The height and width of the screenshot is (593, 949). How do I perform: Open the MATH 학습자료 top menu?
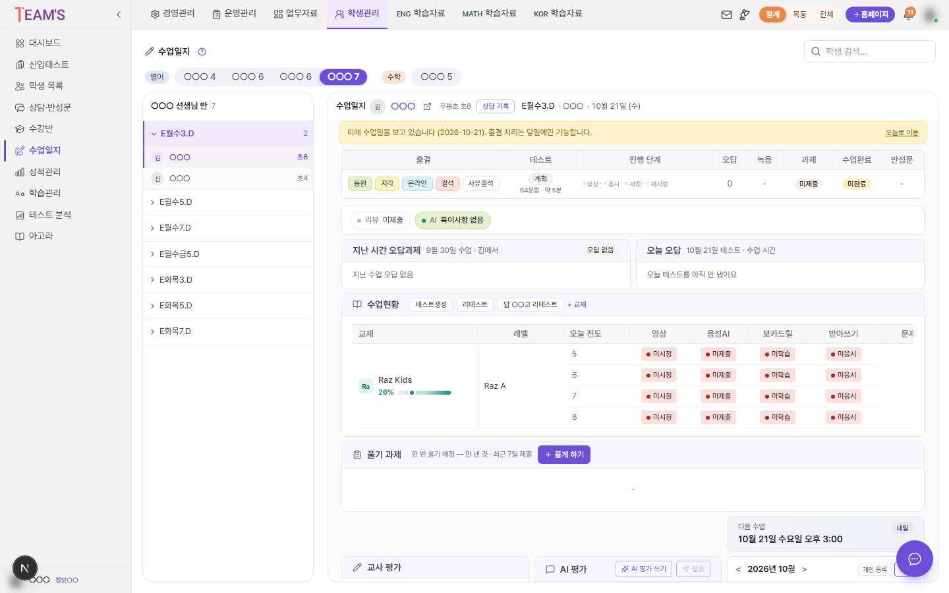489,14
